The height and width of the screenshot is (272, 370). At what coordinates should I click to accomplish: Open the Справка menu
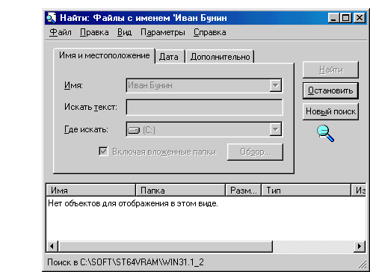210,32
